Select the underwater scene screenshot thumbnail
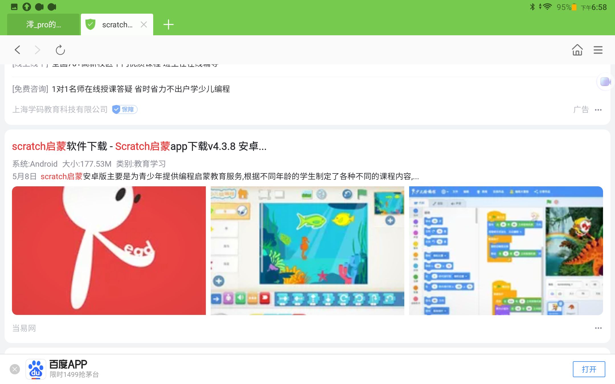The height and width of the screenshot is (384, 615). point(308,250)
